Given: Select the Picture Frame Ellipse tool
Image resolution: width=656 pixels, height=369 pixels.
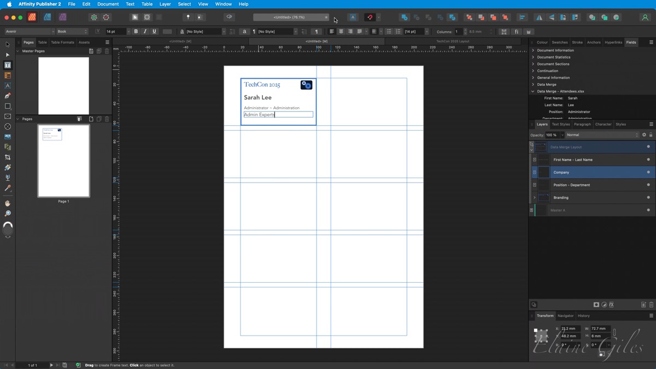Looking at the screenshot, I should (8, 126).
